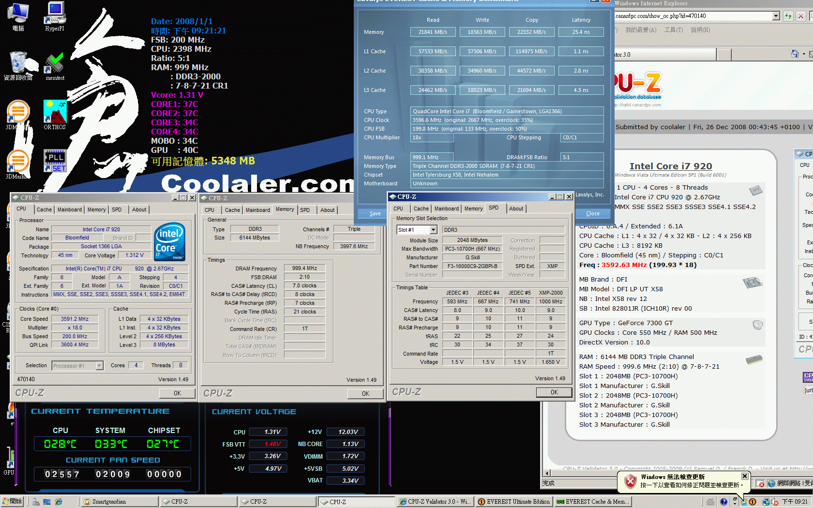
Task: Click the keyboard icon in the taskbar tray
Action: (710, 502)
